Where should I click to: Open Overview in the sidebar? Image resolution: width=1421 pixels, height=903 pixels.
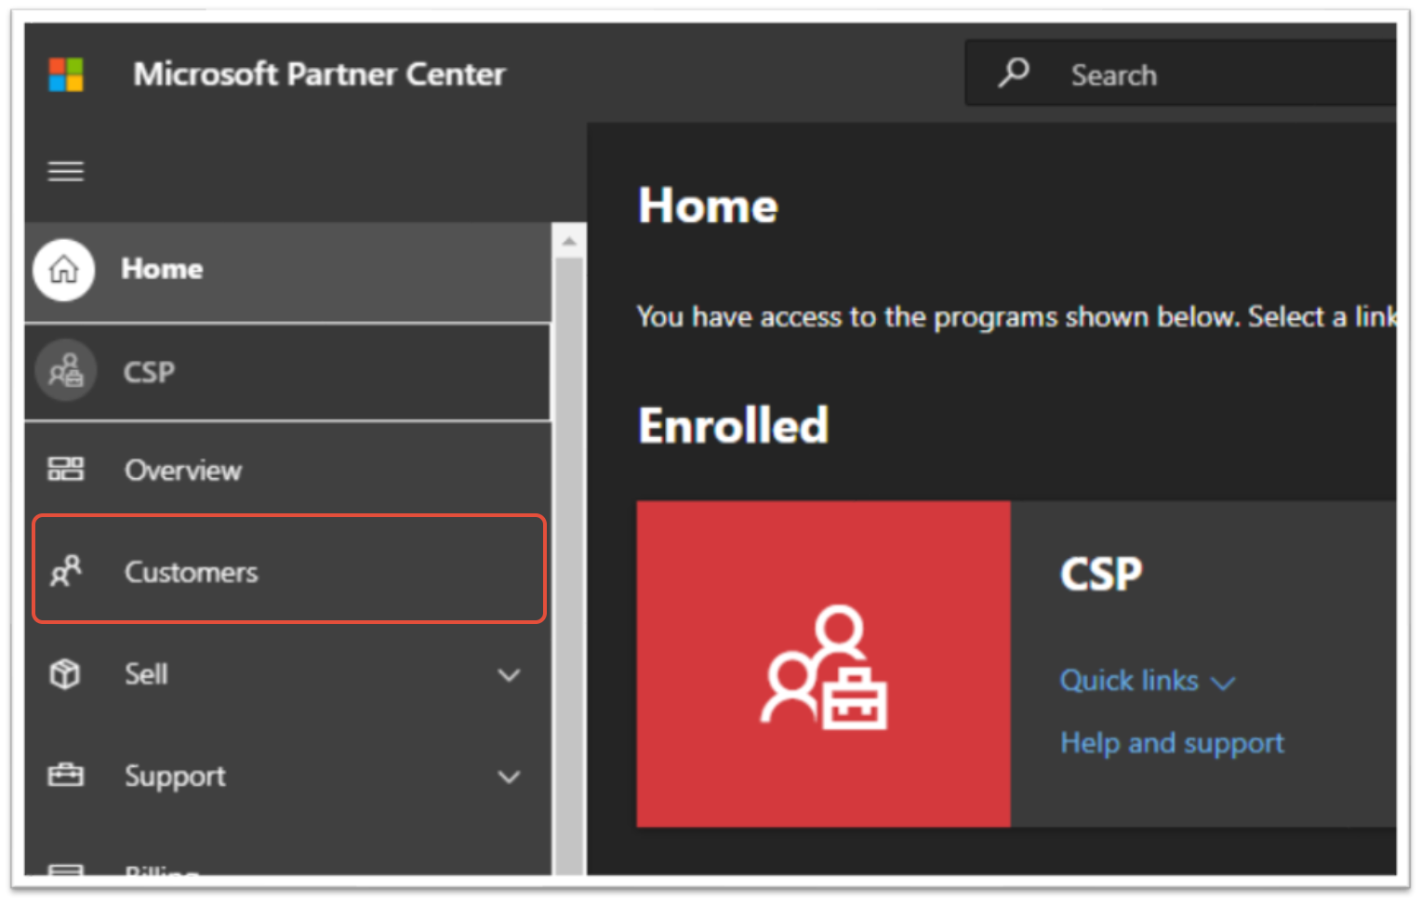pos(287,470)
